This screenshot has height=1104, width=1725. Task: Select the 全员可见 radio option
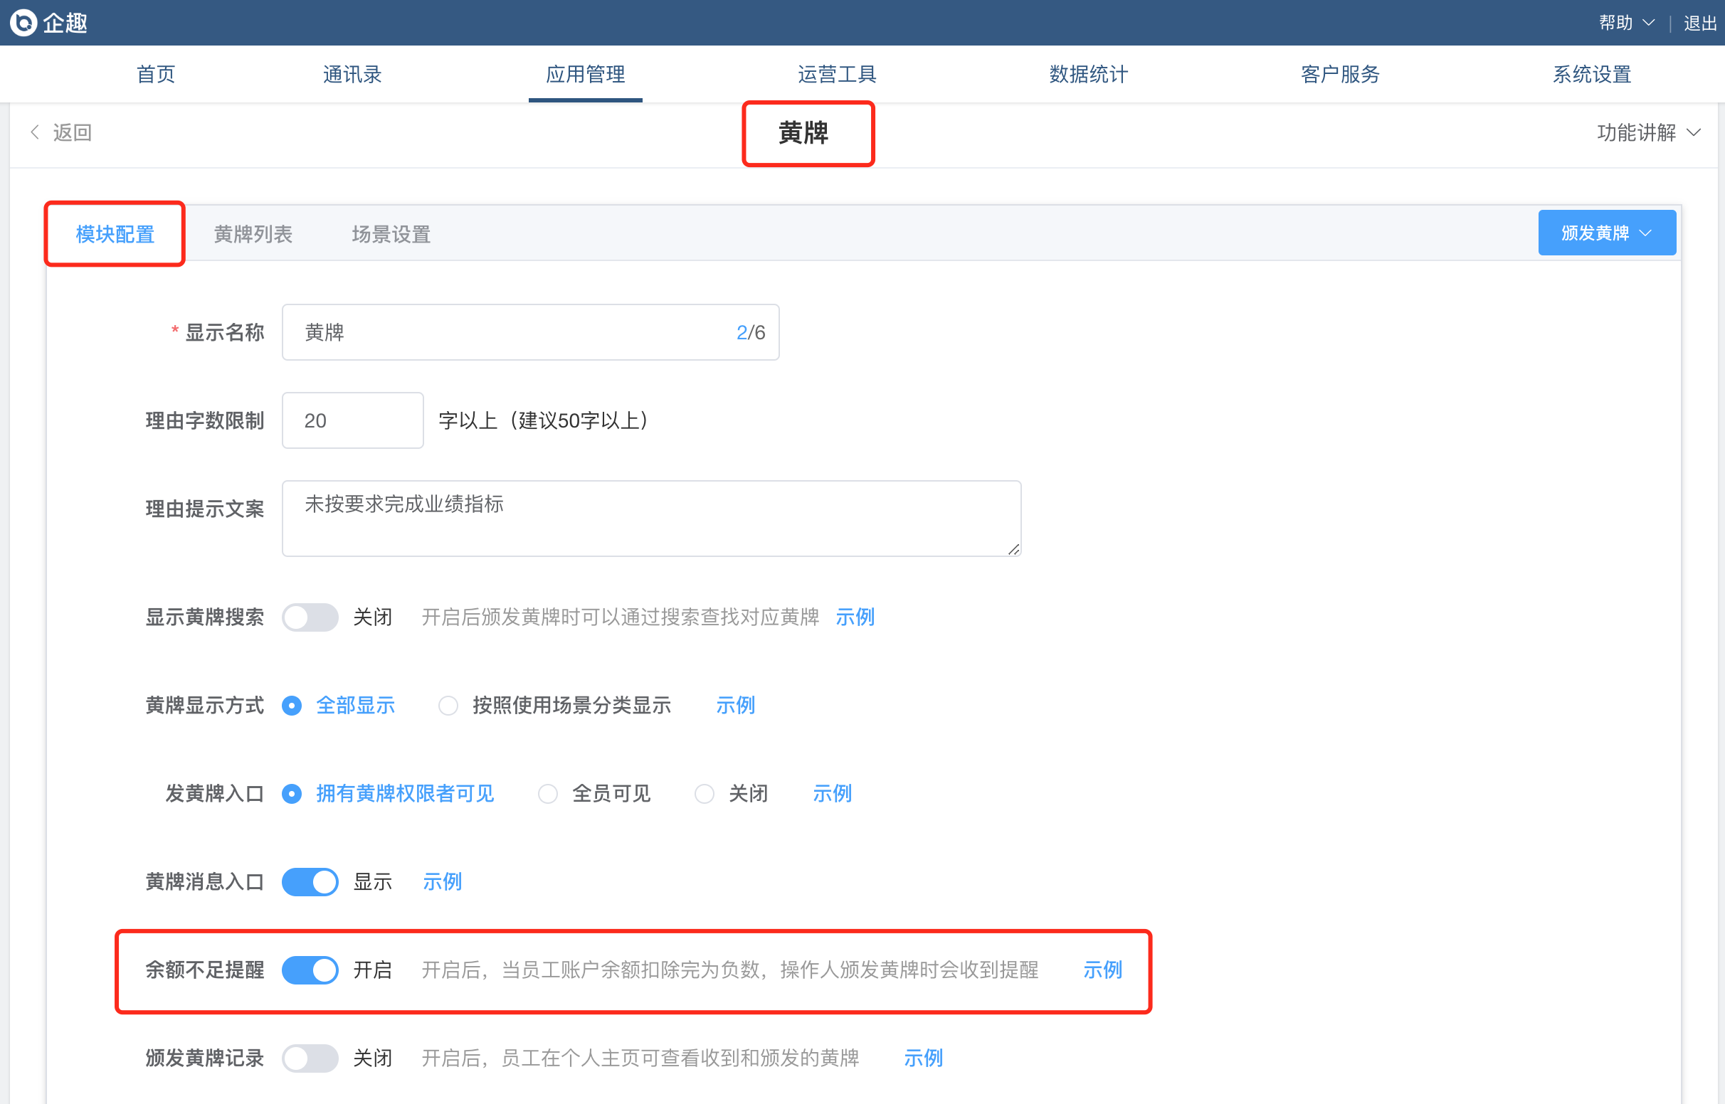click(548, 794)
